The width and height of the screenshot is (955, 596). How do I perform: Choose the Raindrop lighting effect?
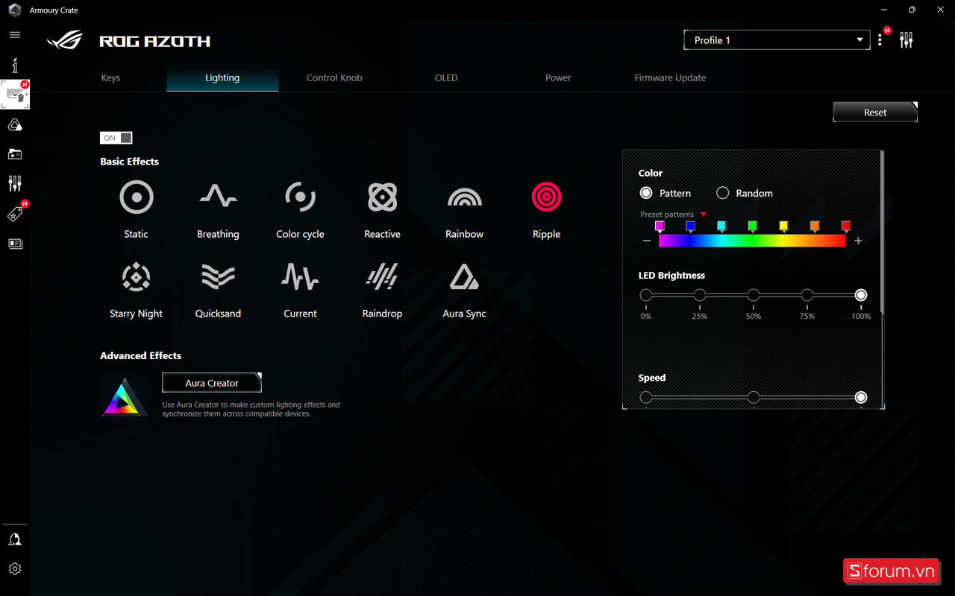click(x=382, y=277)
